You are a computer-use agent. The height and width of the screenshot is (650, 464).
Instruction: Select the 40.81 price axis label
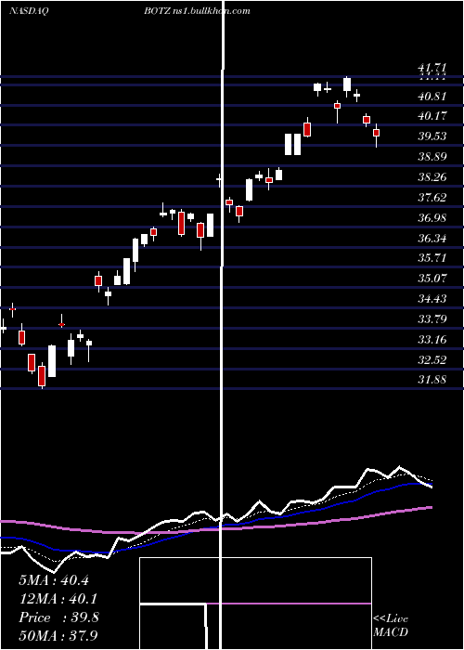(x=432, y=97)
